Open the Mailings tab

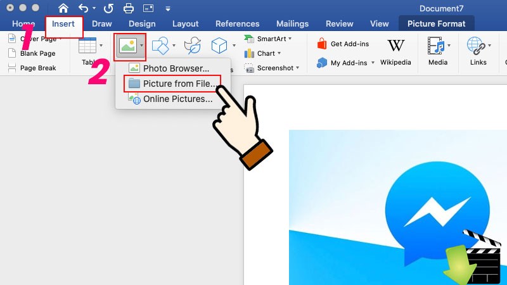292,24
